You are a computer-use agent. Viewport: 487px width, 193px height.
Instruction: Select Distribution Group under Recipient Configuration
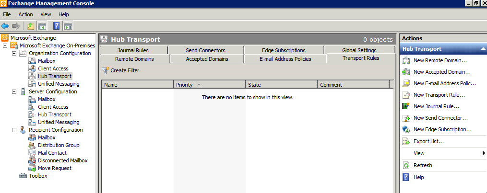pos(59,145)
